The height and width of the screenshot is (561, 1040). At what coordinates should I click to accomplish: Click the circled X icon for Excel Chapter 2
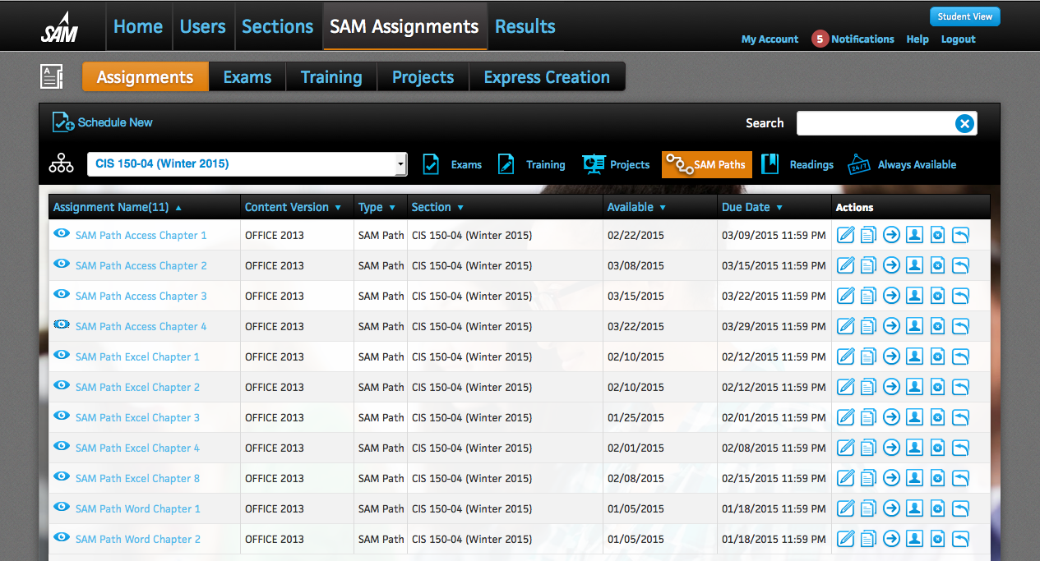pyautogui.click(x=937, y=387)
